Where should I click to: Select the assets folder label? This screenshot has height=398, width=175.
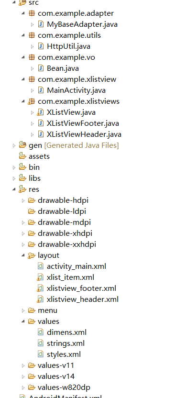(x=39, y=156)
